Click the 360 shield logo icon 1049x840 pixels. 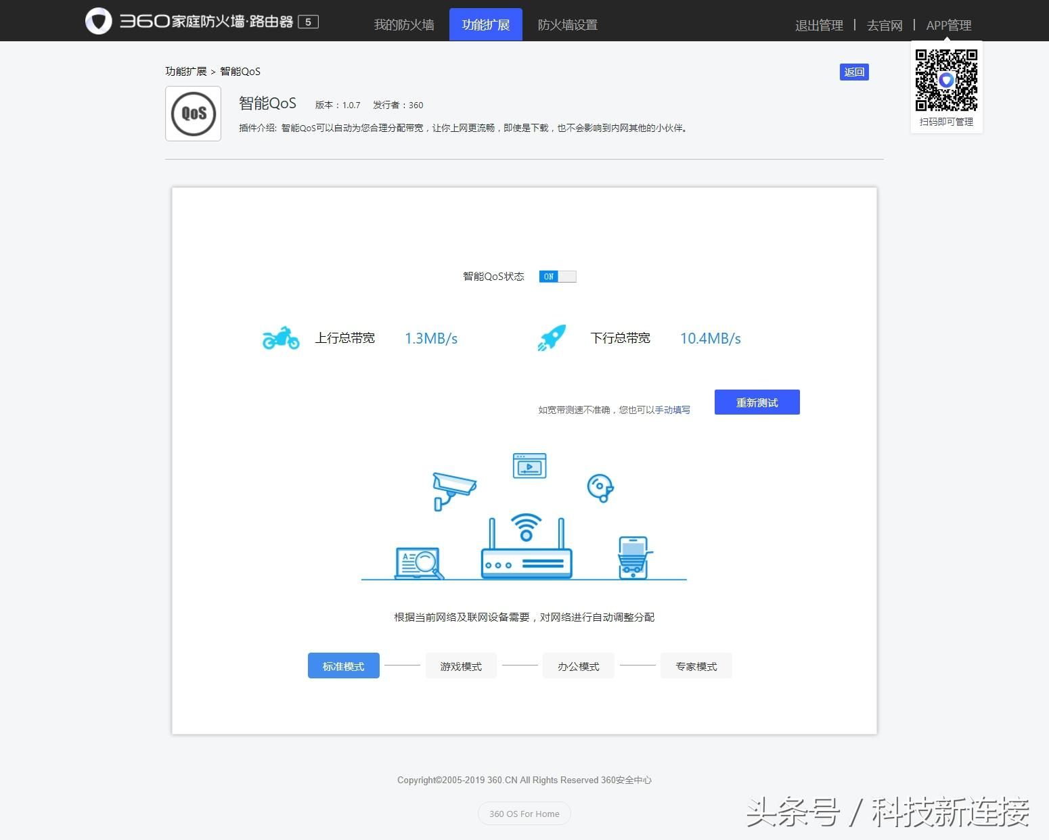[99, 21]
